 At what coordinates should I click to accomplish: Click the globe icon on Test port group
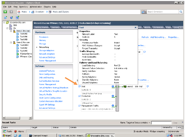click(113, 87)
